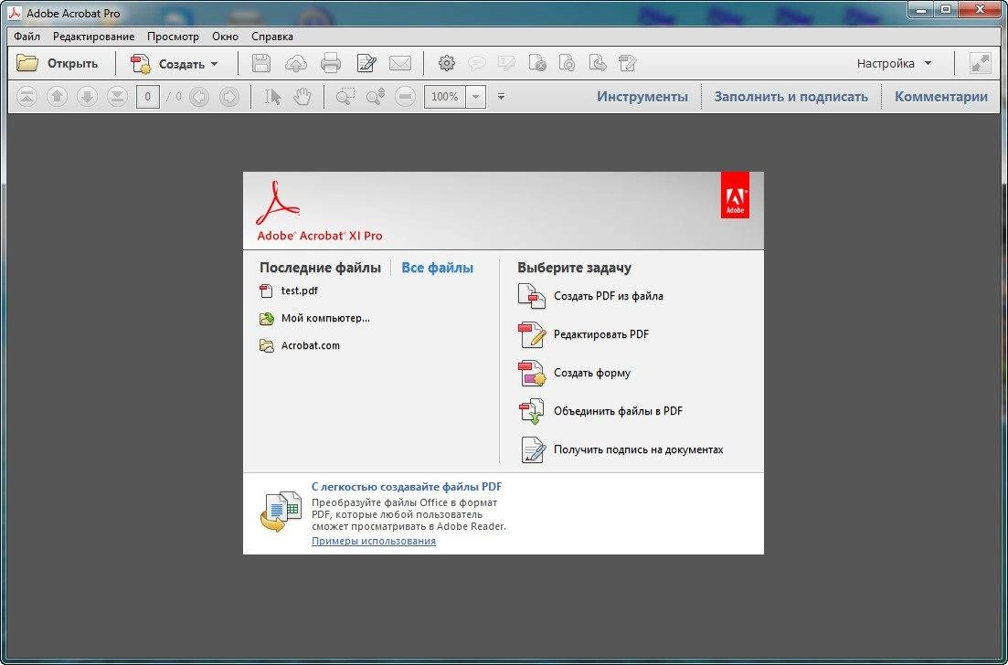This screenshot has width=1008, height=665.
Task: Click the email envelope icon
Action: (400, 63)
